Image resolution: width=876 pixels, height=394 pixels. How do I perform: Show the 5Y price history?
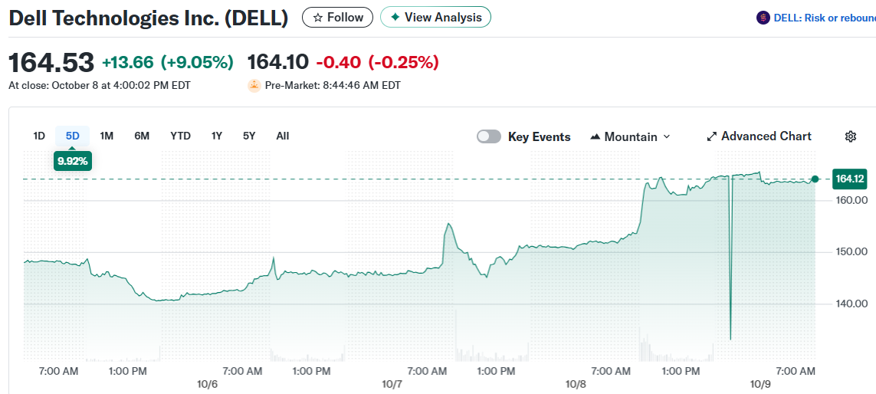point(249,136)
